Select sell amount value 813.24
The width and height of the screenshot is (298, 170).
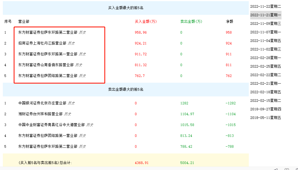pyautogui.click(x=186, y=136)
